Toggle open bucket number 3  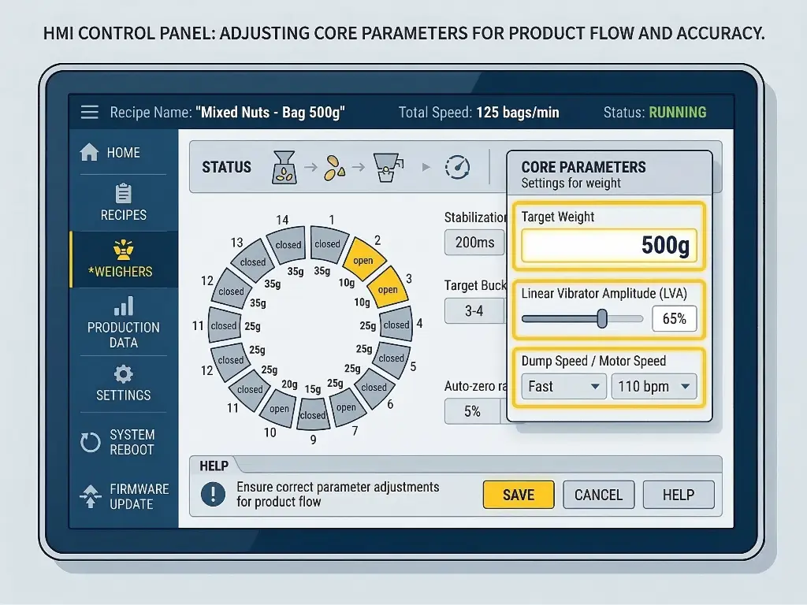[387, 288]
